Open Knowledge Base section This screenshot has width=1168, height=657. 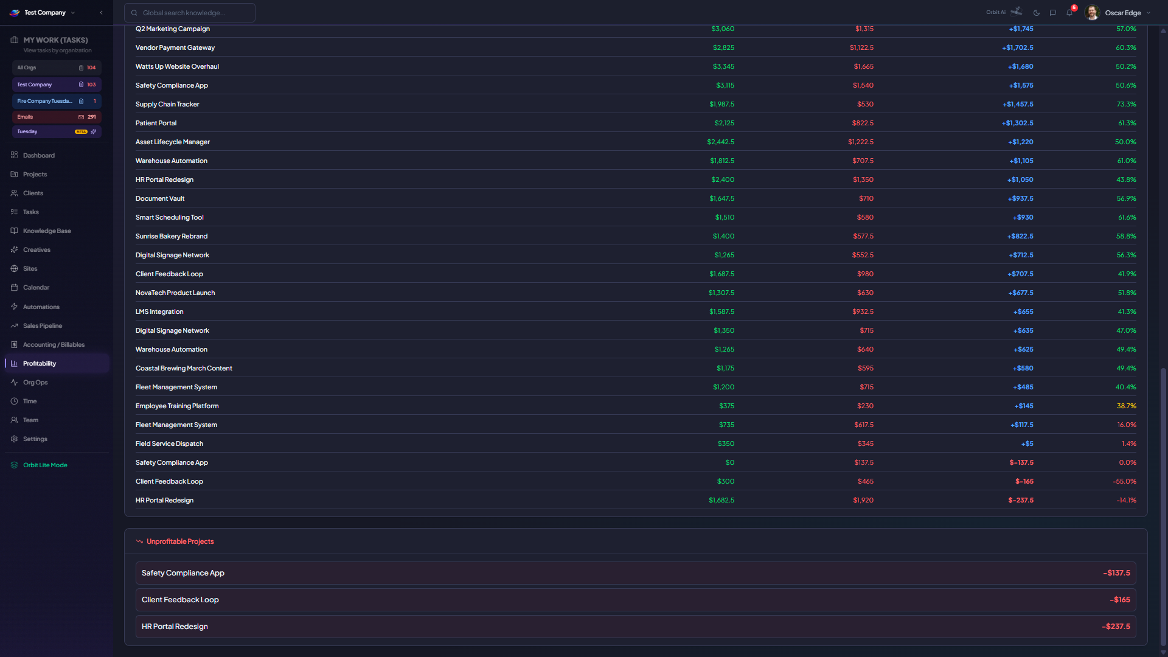[x=56, y=231]
